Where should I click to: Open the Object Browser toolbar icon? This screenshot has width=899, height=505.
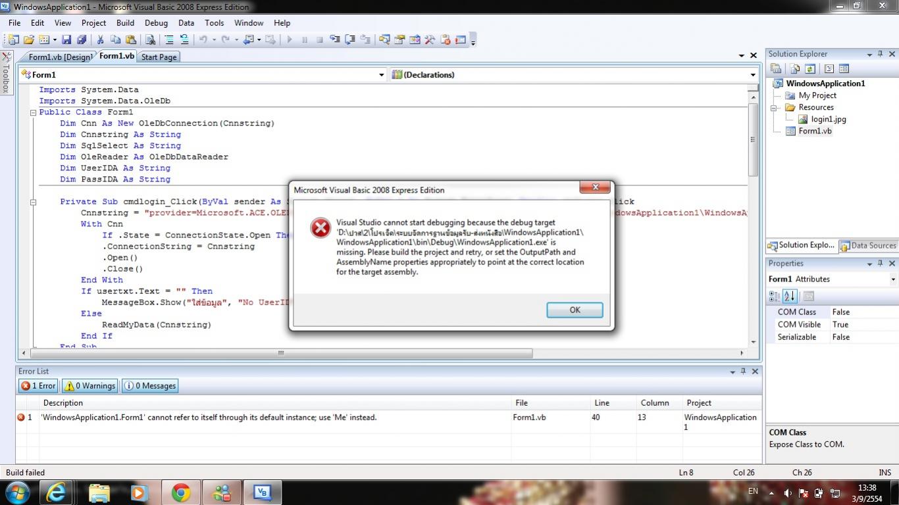click(x=415, y=39)
